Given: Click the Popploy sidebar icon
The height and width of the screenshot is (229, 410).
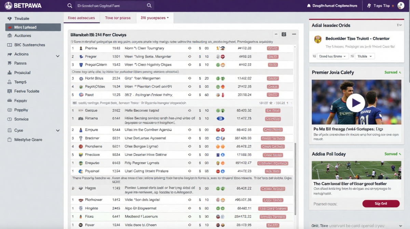Looking at the screenshot, I should pos(9,110).
